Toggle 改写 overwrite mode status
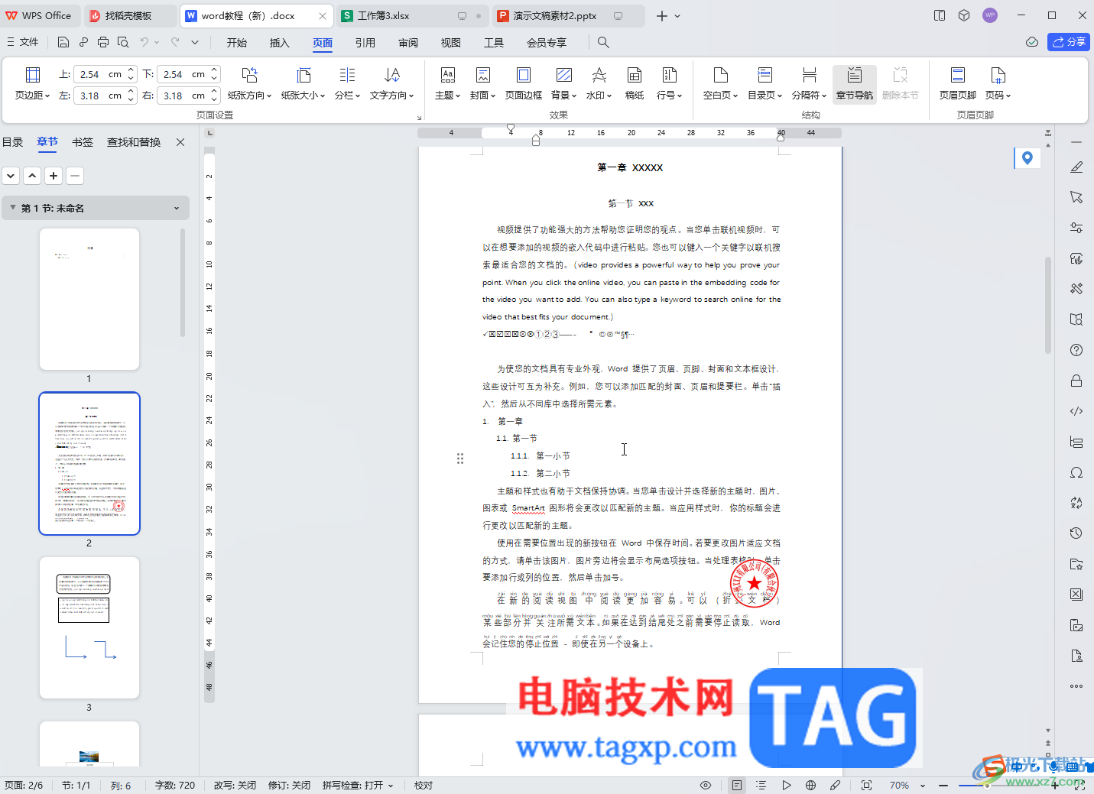Viewport: 1094px width, 794px height. pyautogui.click(x=235, y=785)
